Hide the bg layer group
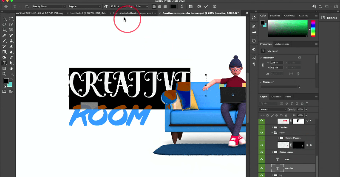 coord(261,175)
